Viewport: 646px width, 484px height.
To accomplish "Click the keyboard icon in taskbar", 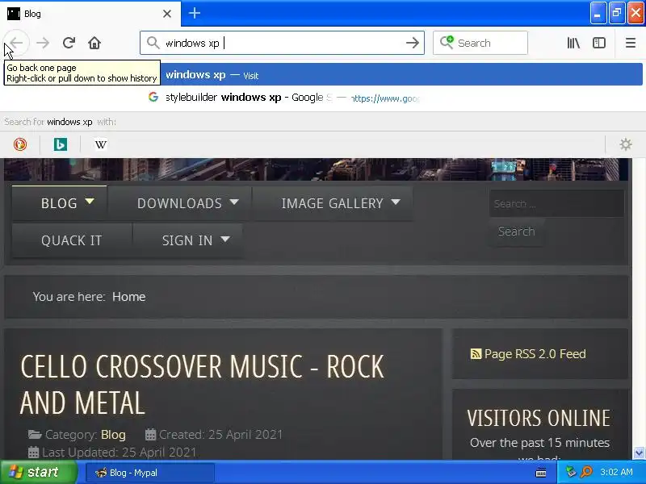I will click(541, 473).
